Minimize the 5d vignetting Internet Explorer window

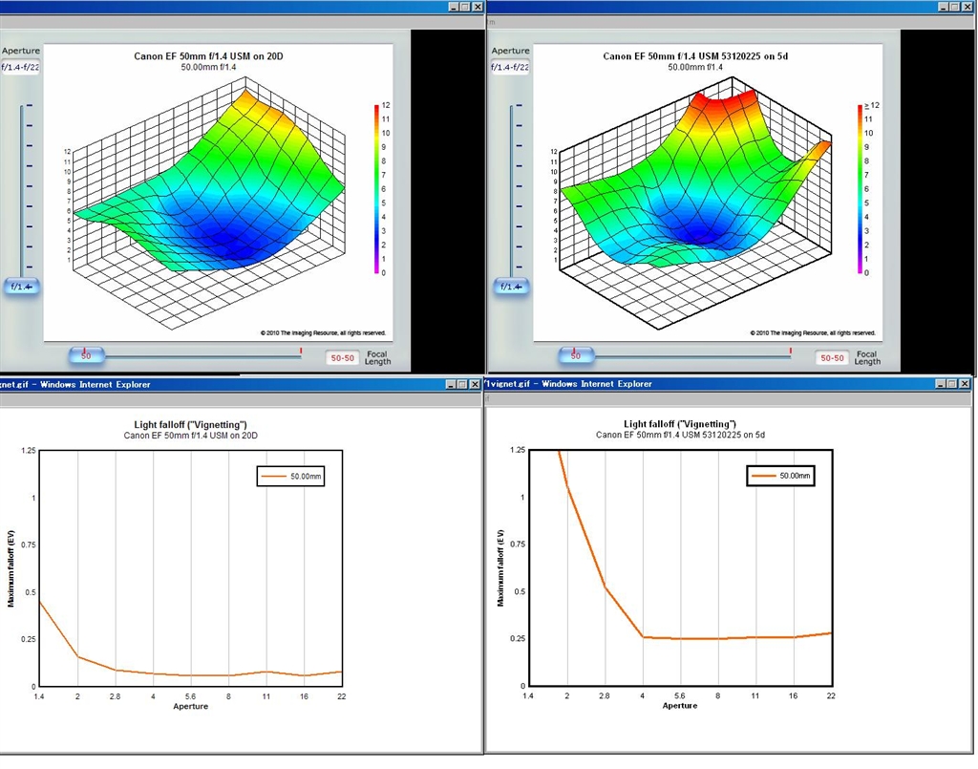pos(941,384)
